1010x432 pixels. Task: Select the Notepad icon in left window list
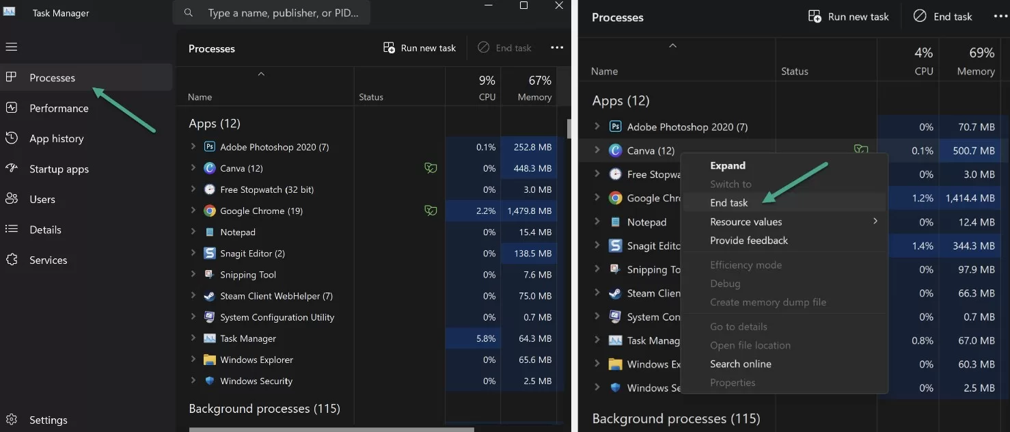pyautogui.click(x=210, y=232)
